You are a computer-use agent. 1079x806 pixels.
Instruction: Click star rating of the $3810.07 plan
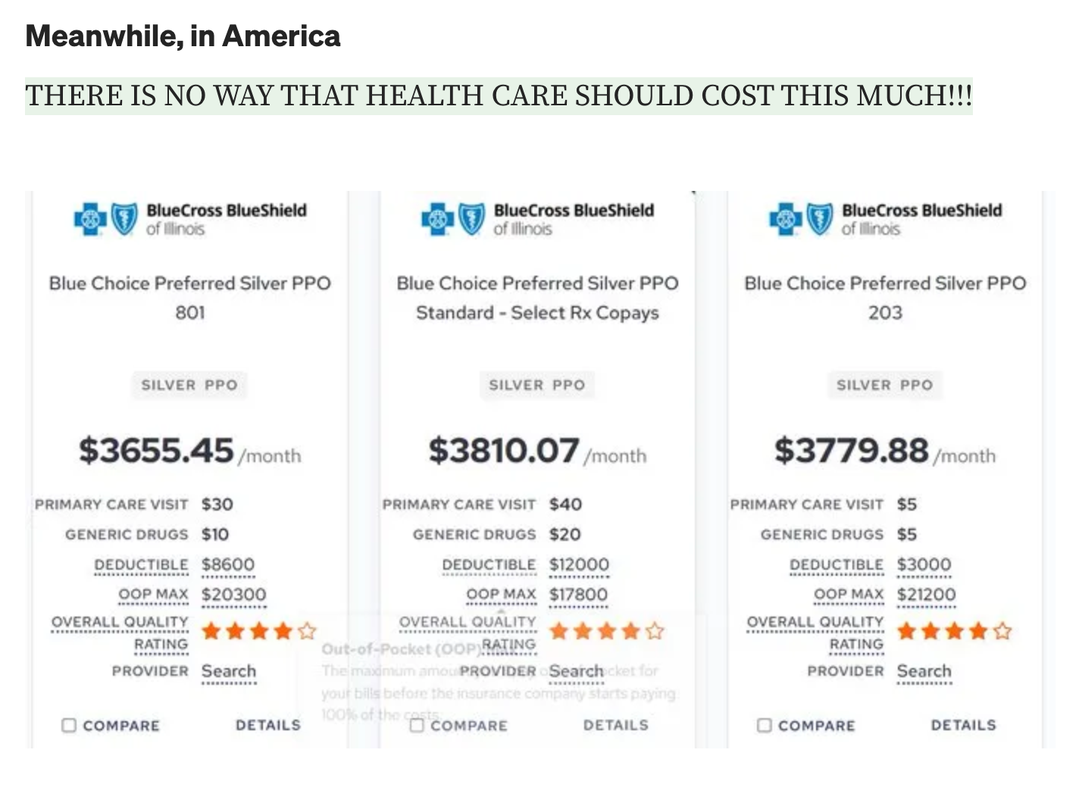coord(606,631)
